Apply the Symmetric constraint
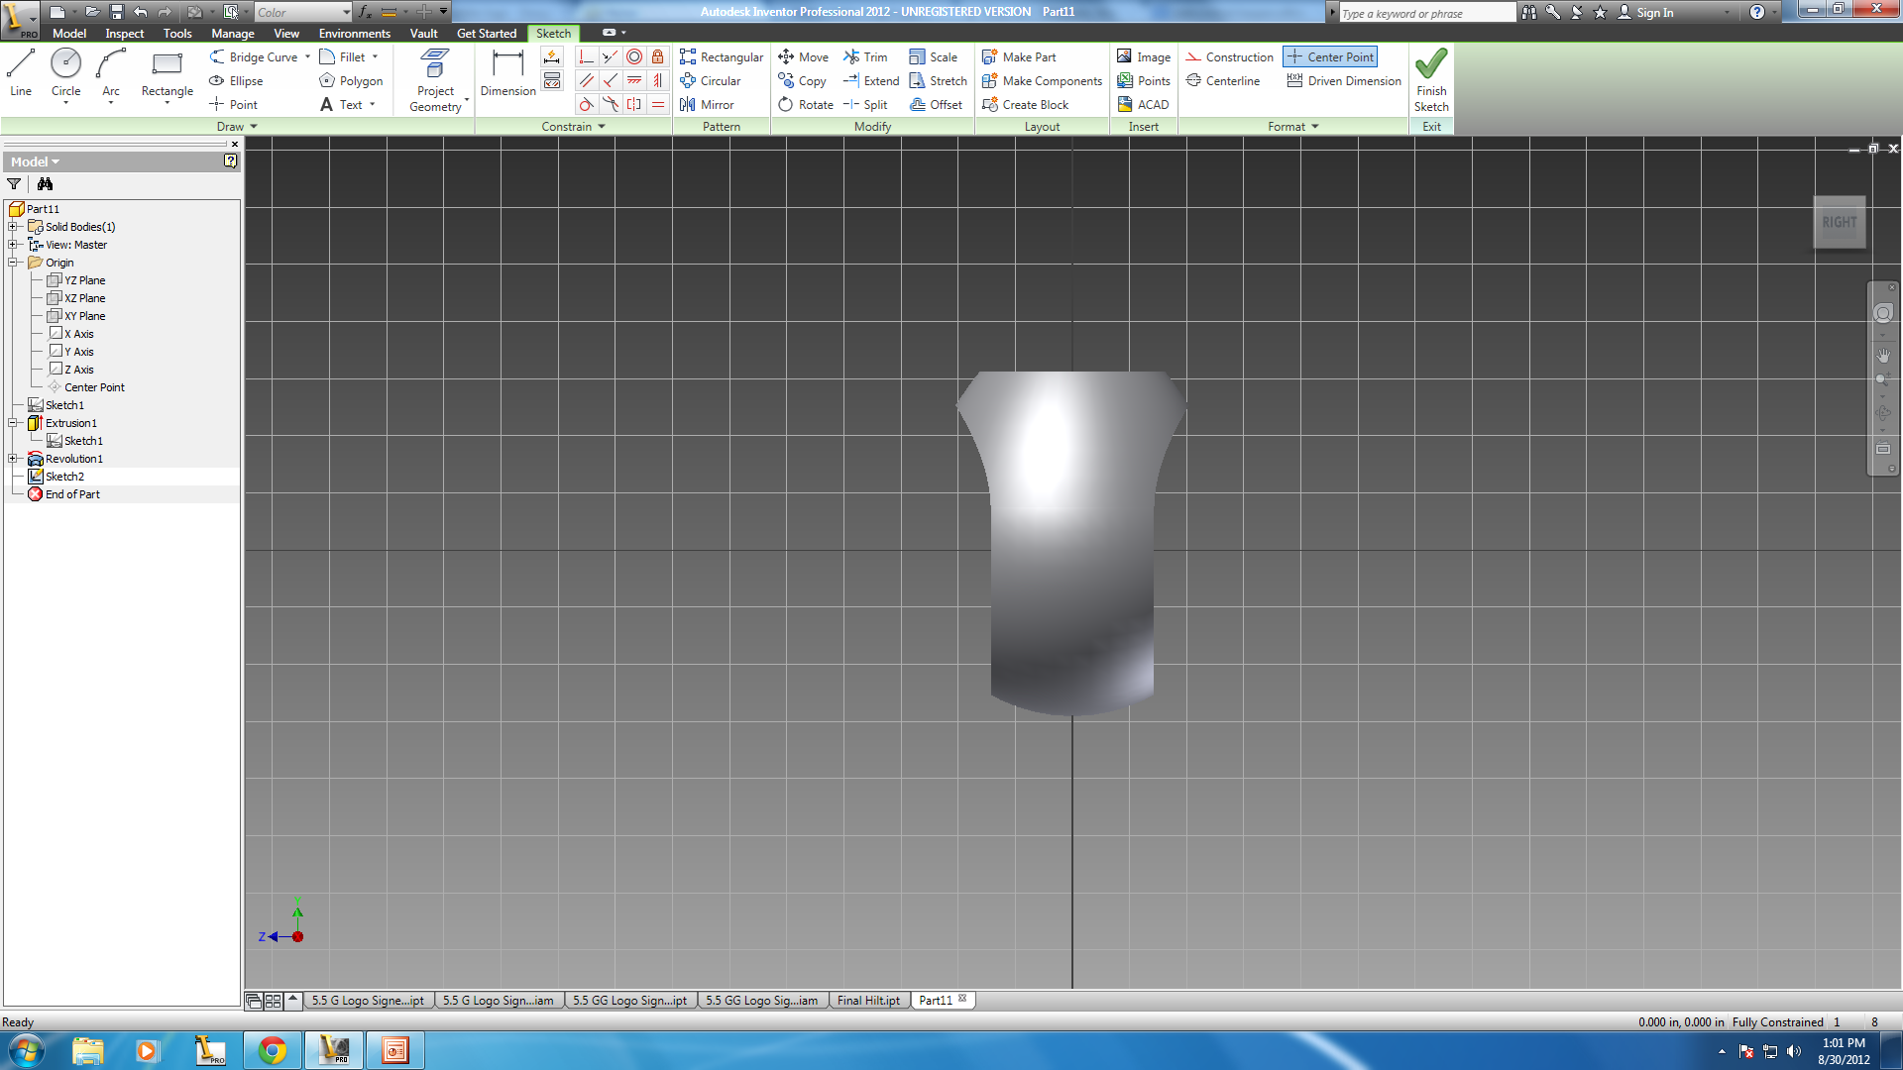1903x1070 pixels. [633, 104]
